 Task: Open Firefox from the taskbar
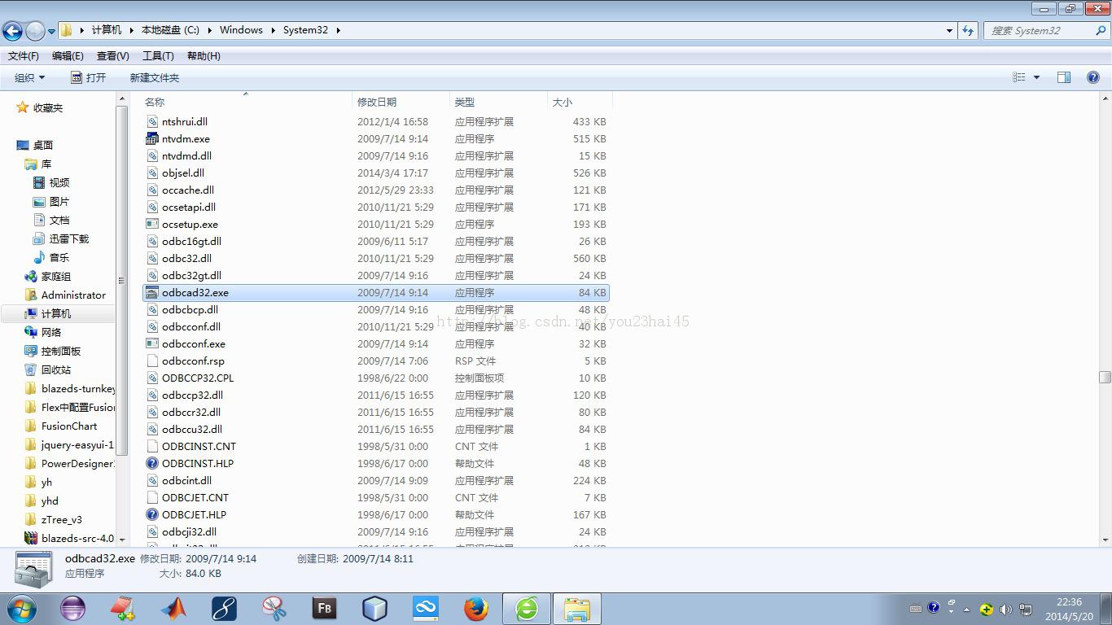click(476, 608)
